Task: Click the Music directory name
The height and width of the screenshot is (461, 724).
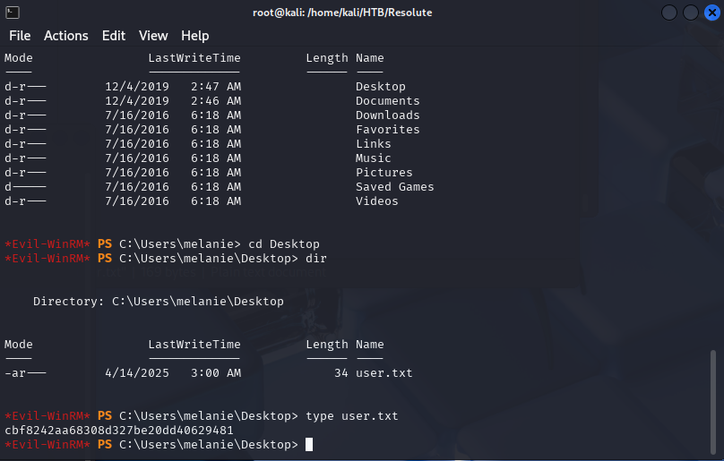Action: coord(373,158)
